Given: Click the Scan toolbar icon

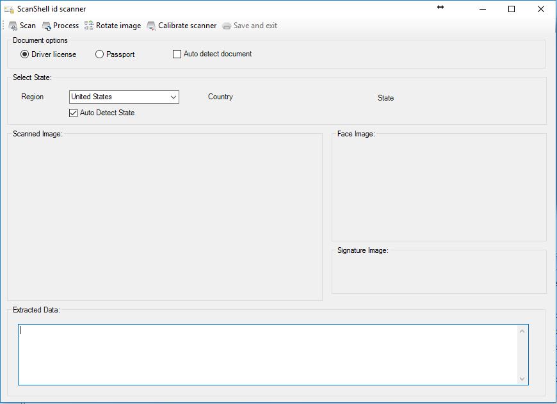Looking at the screenshot, I should pos(13,26).
